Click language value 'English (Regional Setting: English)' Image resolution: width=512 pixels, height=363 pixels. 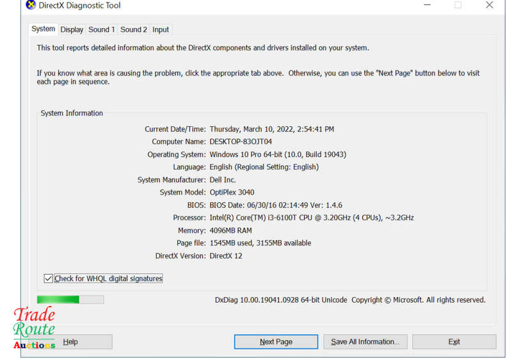[264, 167]
